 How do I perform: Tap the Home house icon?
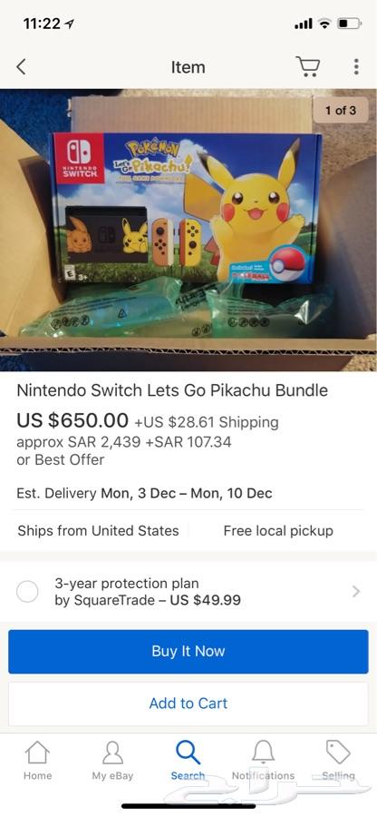coord(37,753)
